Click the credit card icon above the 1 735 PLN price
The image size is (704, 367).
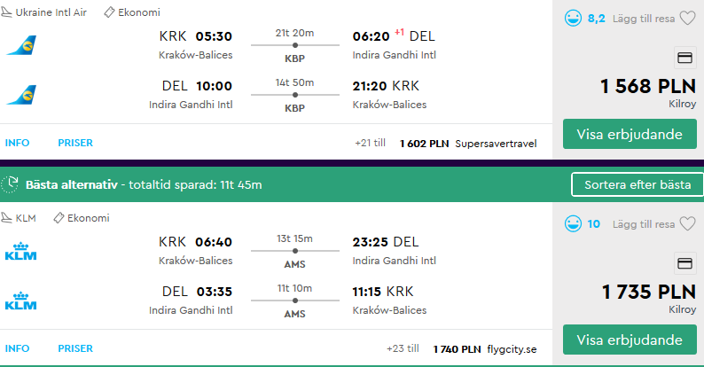pyautogui.click(x=684, y=263)
